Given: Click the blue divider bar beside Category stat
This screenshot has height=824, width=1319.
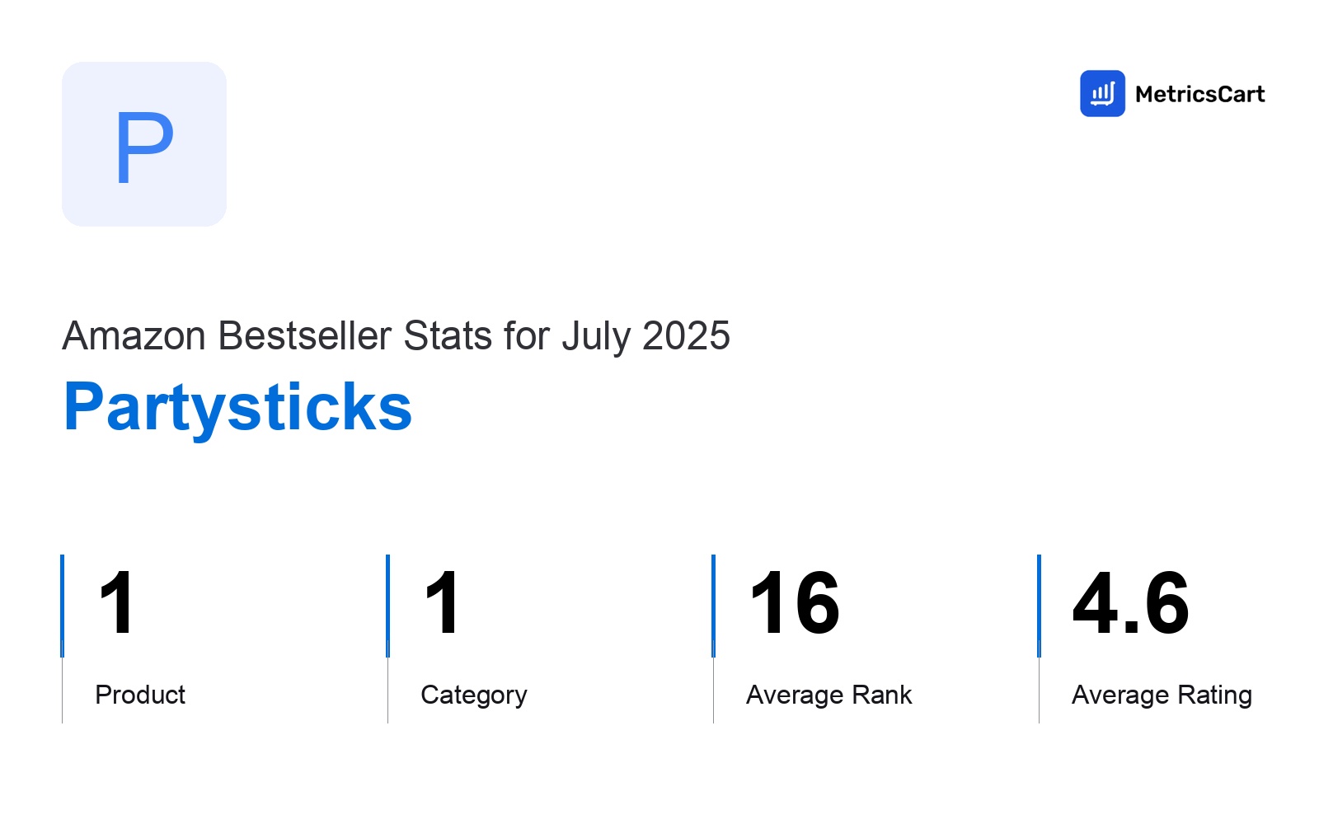Looking at the screenshot, I should (x=387, y=606).
